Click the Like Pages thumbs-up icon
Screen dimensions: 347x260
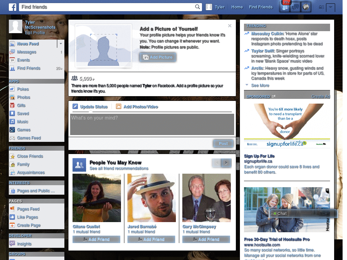pos(13,217)
